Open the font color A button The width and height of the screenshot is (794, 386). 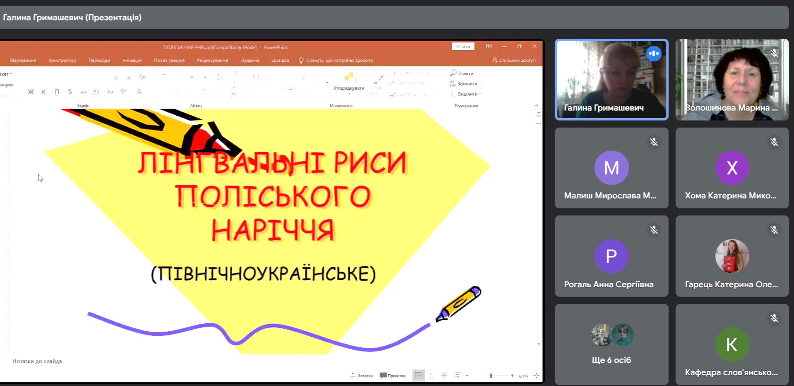coord(139,91)
